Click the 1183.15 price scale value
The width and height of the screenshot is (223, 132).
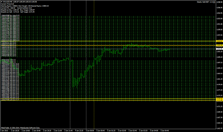[220, 73]
